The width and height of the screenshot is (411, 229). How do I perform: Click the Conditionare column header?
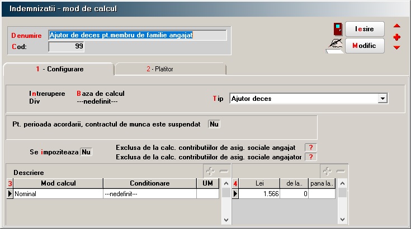(x=150, y=183)
